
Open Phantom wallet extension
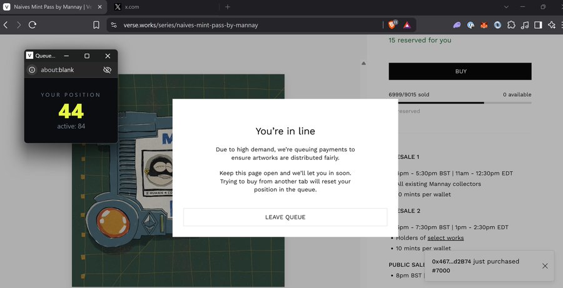457,25
